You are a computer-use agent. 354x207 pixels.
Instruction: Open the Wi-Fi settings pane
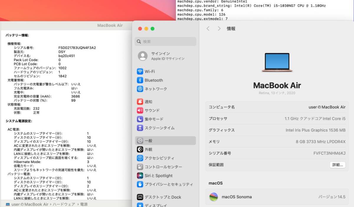[165, 71]
